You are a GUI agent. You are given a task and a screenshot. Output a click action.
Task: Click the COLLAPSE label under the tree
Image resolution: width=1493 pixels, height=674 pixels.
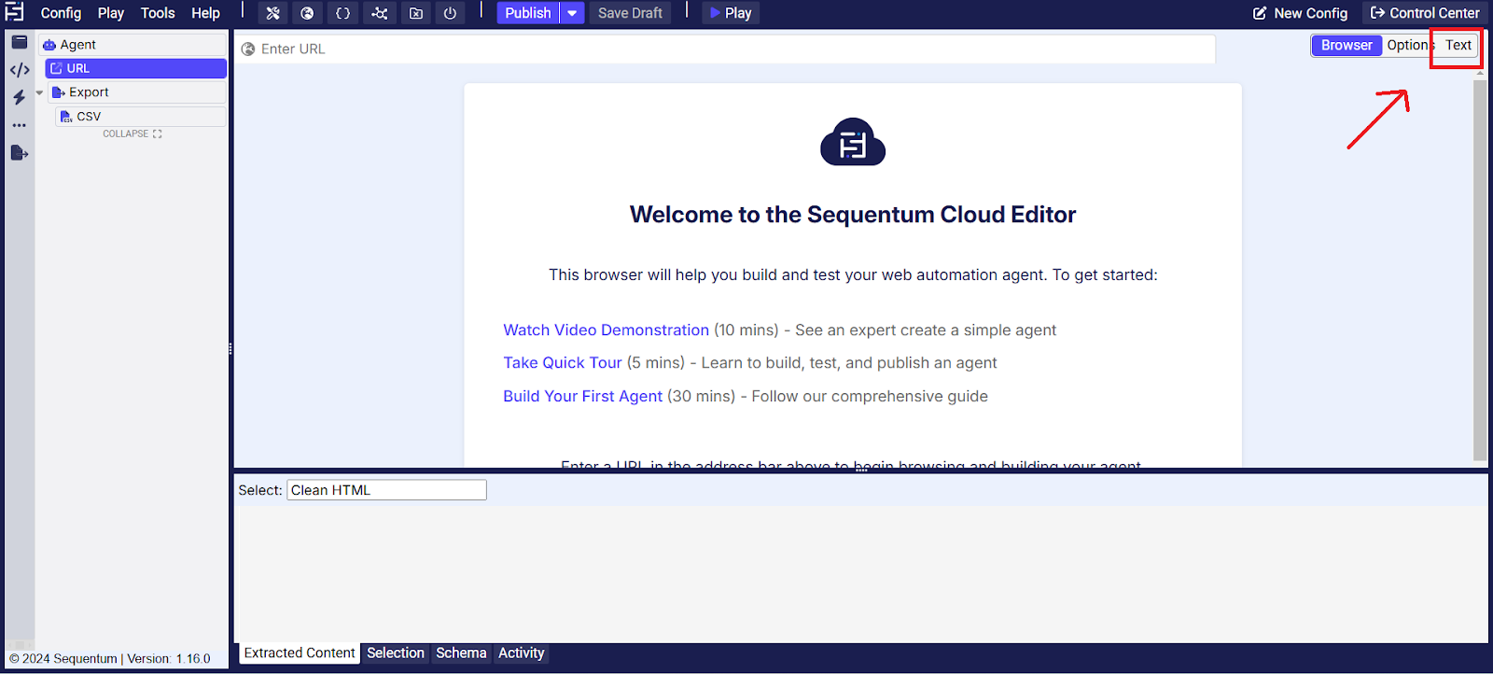pos(126,134)
